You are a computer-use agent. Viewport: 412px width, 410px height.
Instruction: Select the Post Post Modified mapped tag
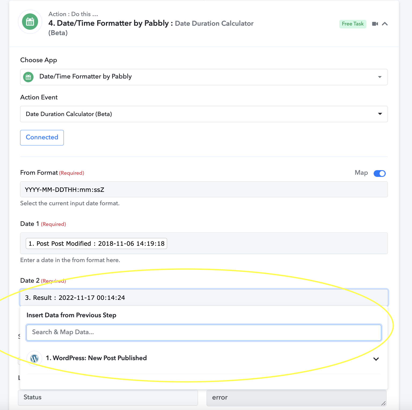coord(96,243)
